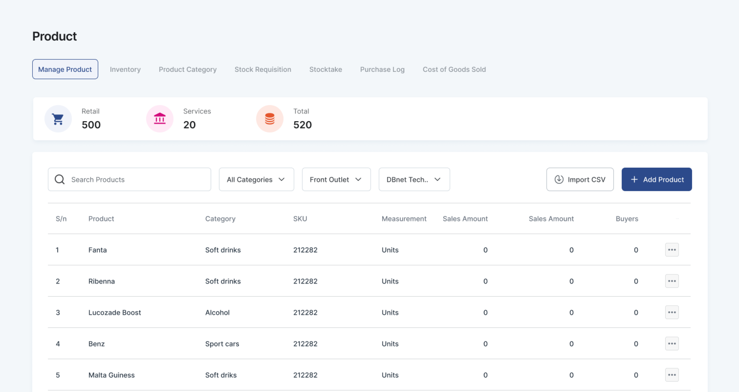Expand the All Categories dropdown
This screenshot has height=392, width=739.
click(256, 179)
